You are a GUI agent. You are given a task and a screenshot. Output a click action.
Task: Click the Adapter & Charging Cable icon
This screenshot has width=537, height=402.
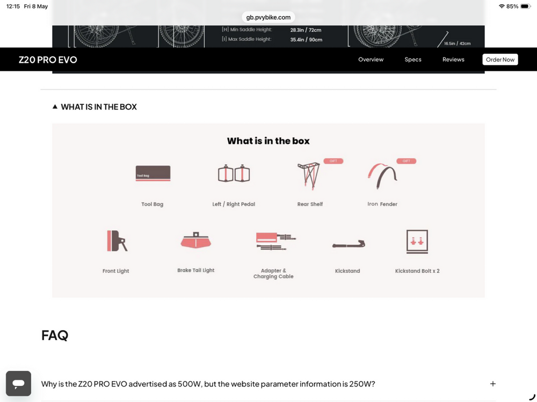(x=275, y=242)
